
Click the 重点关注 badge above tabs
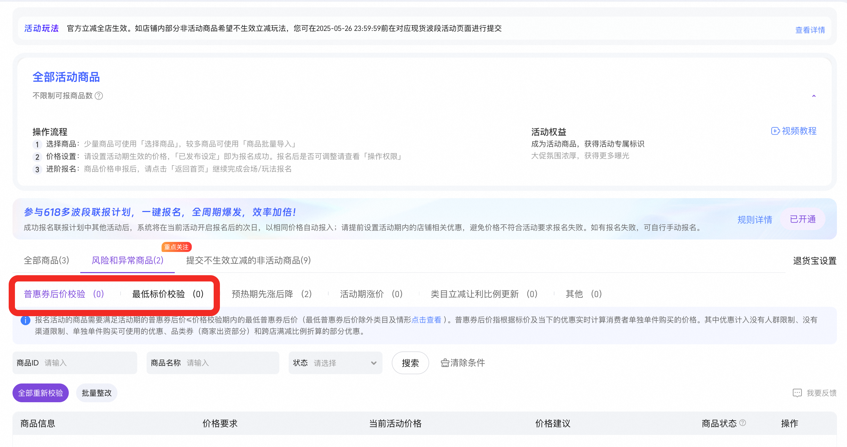[176, 247]
